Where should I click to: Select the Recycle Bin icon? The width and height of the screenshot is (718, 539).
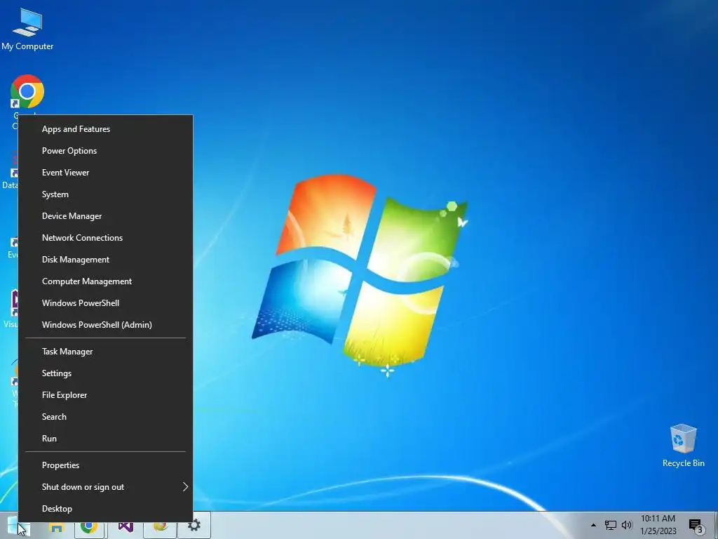coord(683,446)
